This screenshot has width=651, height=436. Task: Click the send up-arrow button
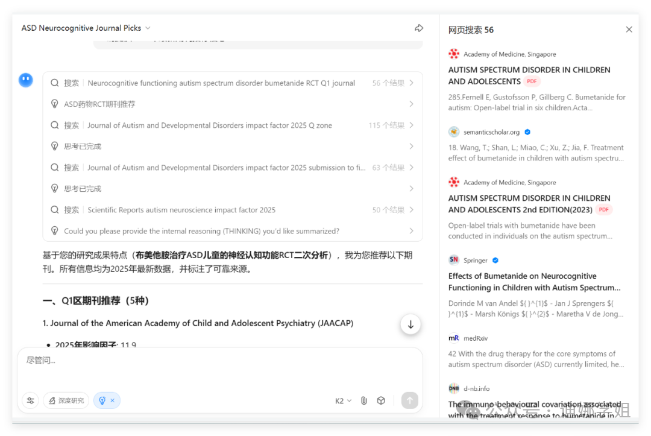click(409, 400)
